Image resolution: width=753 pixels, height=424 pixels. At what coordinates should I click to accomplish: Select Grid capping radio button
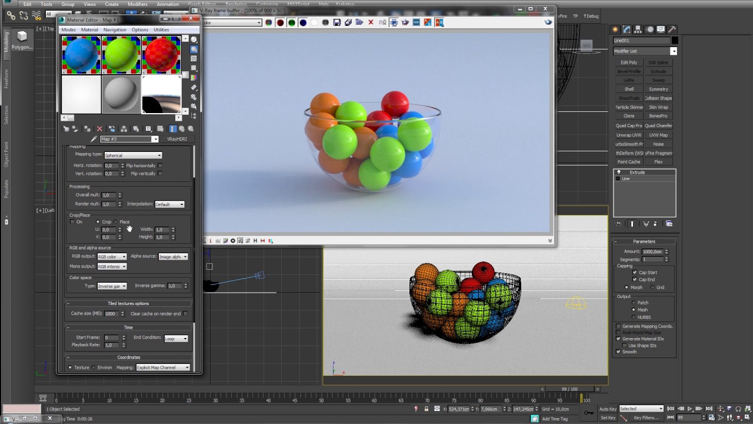[x=652, y=287]
